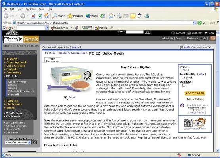220x158 pixels.
Task: Click the Stop icon in IE toolbar
Action: (x=33, y=16)
